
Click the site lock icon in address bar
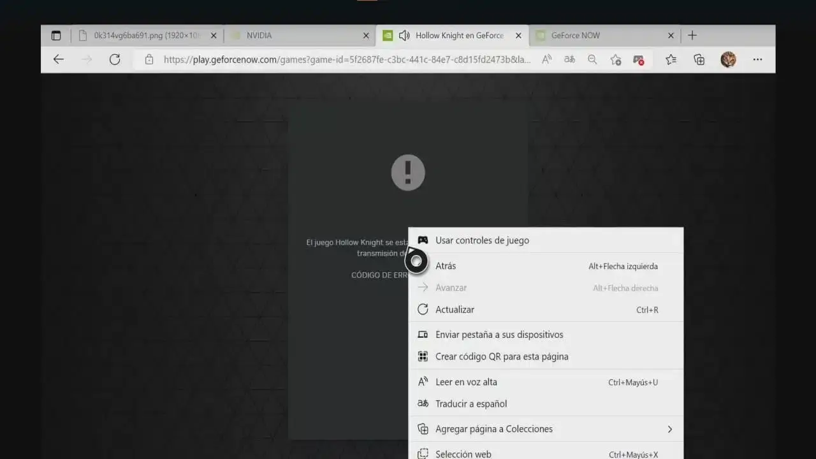(149, 59)
